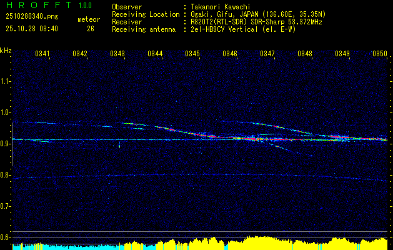Select the 0343 time marker

pos(117,54)
